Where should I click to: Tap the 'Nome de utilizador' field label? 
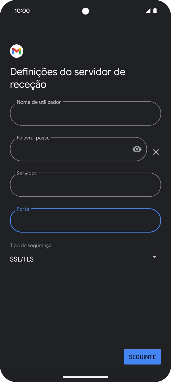39,102
